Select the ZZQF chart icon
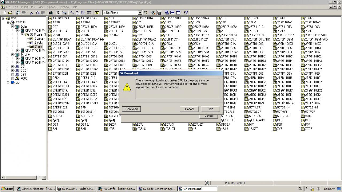 [303, 129]
